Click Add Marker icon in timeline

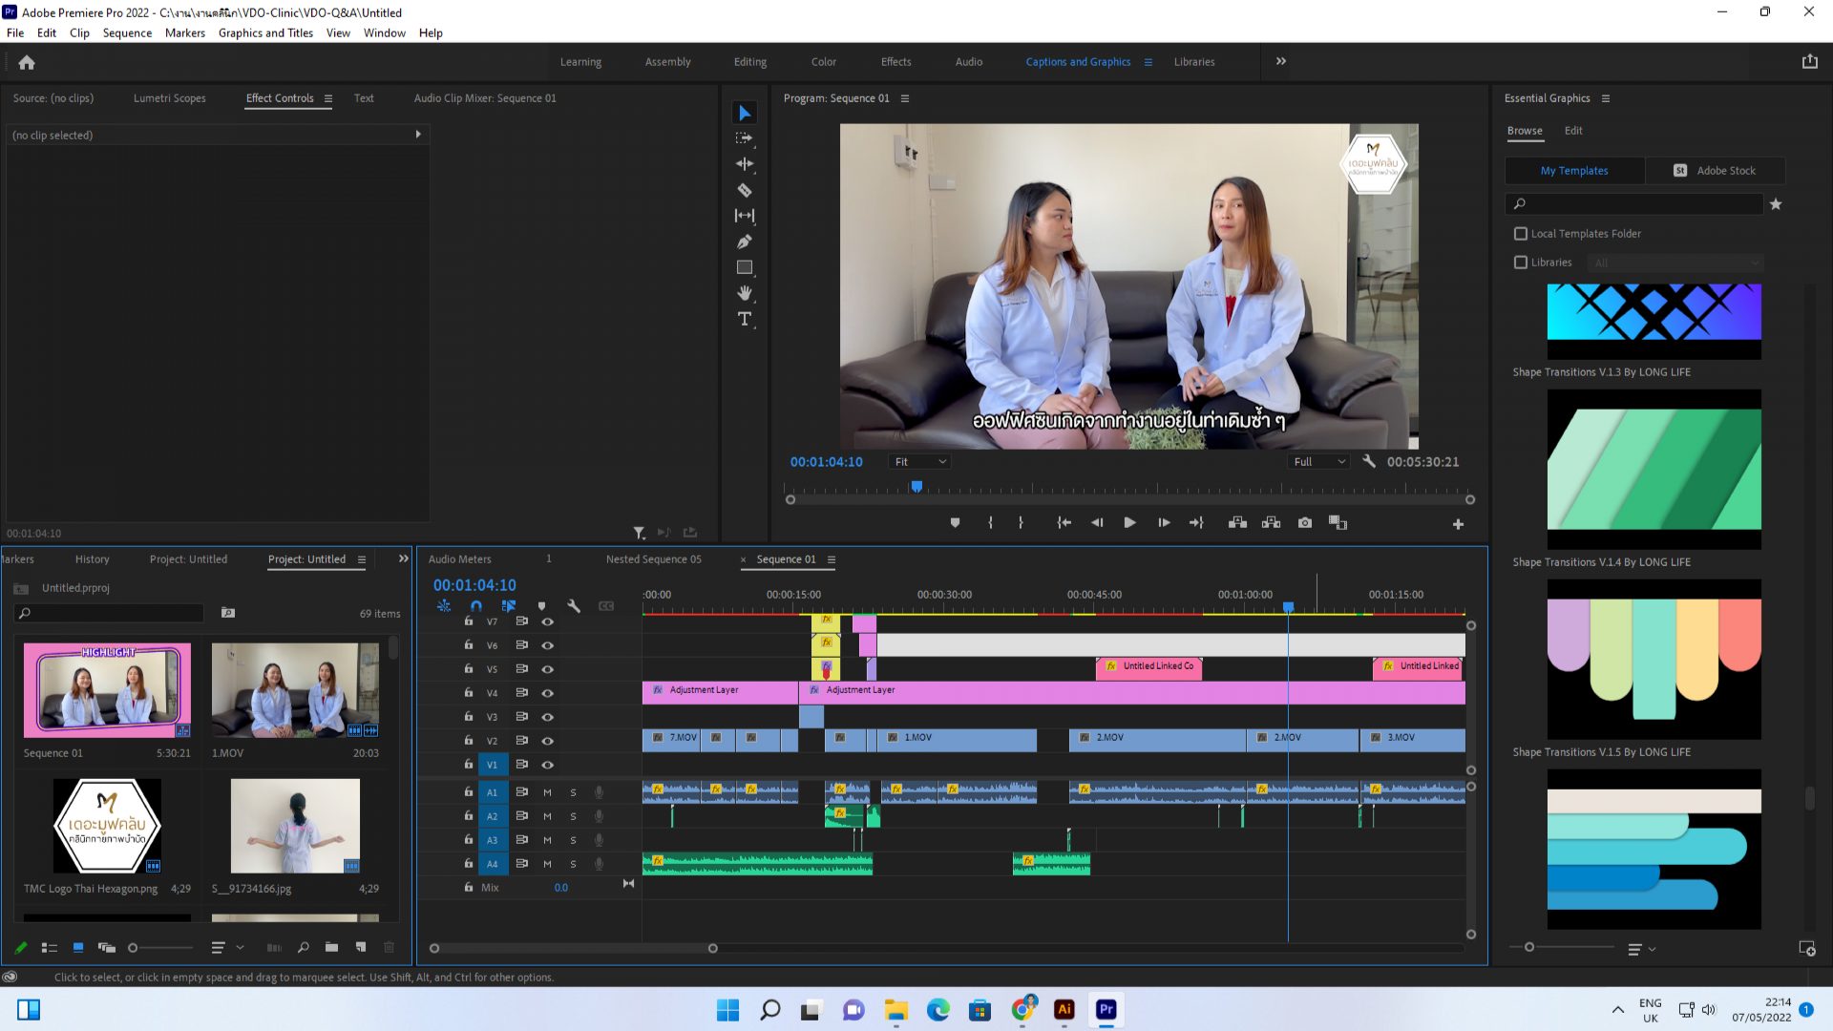pos(541,606)
